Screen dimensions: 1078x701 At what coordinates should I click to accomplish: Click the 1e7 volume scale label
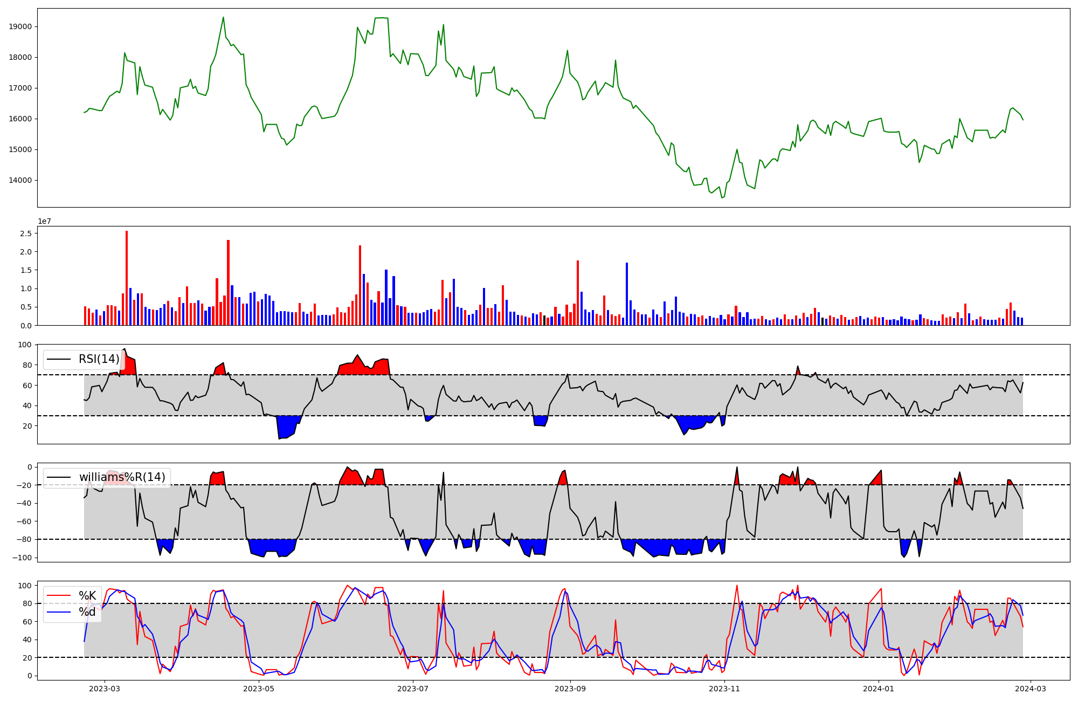[x=45, y=221]
